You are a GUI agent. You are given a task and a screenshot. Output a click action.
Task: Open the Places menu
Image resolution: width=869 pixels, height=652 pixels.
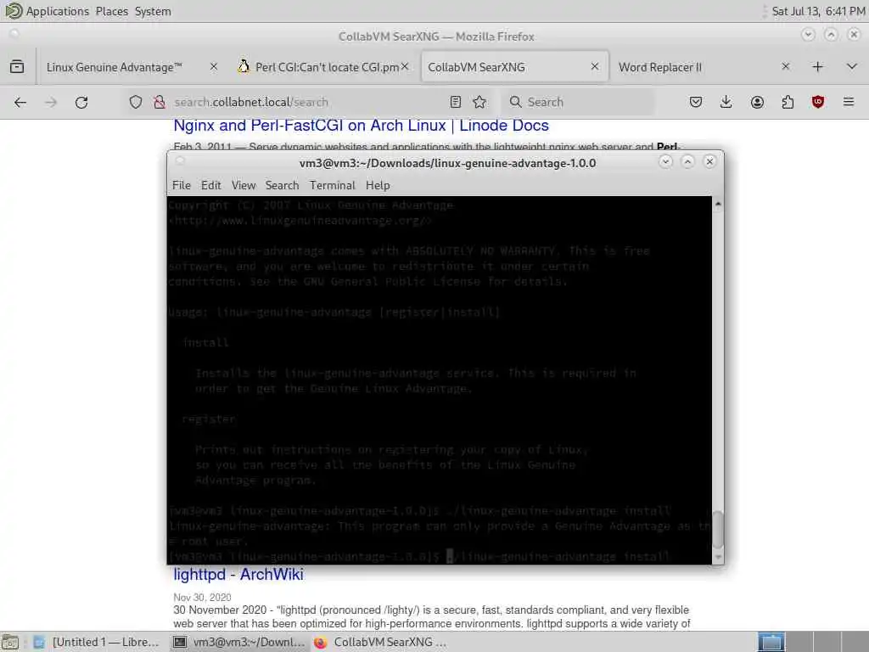tap(111, 11)
